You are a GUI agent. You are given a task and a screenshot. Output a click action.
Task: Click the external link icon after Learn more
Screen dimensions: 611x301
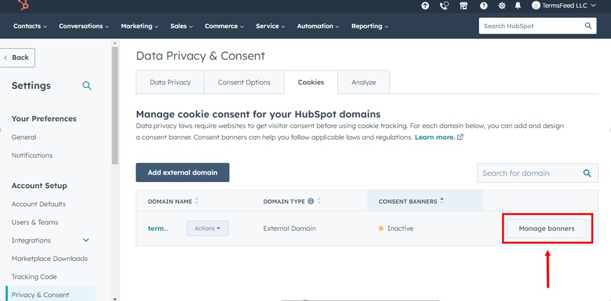[460, 137]
